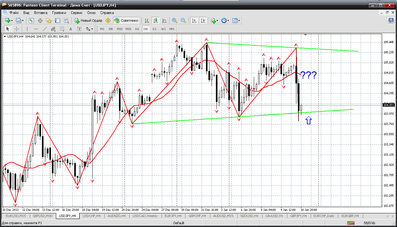Switch to the USDCAD,Weekly chart tab

pos(145,216)
